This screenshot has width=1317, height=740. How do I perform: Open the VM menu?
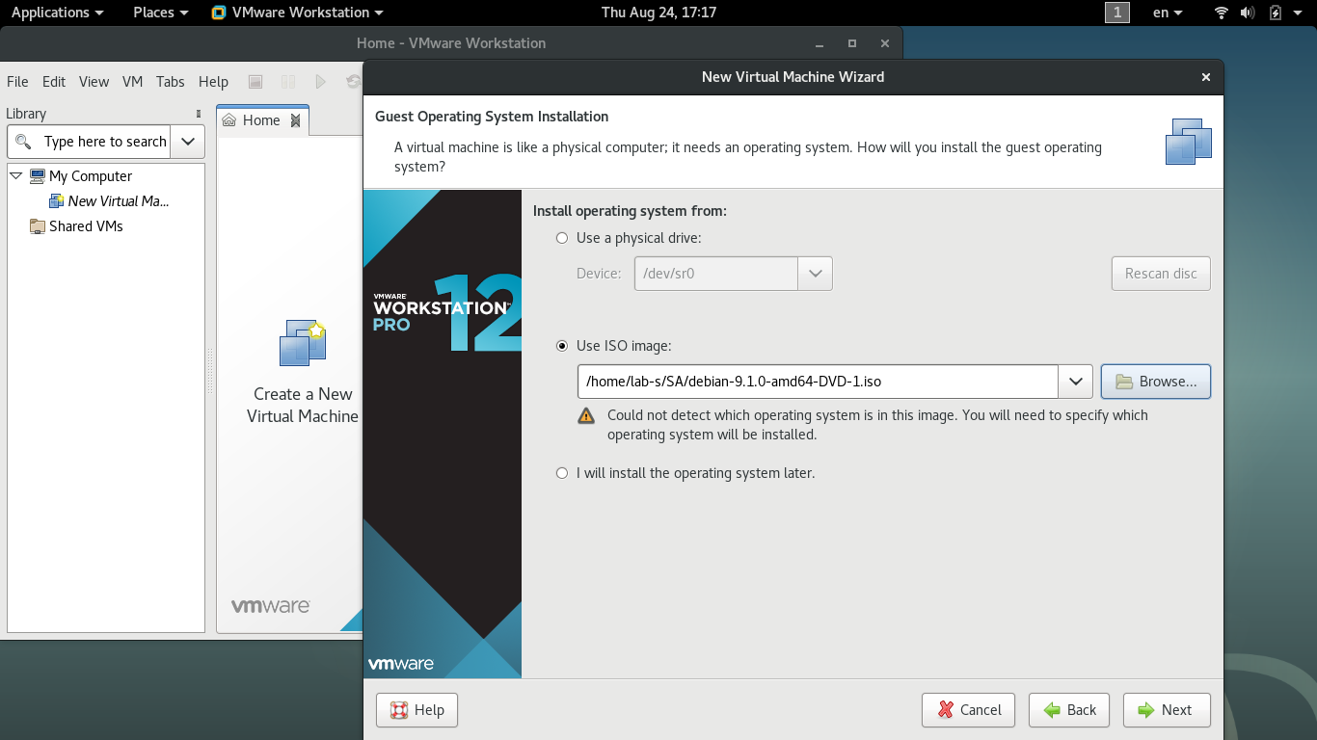(132, 82)
